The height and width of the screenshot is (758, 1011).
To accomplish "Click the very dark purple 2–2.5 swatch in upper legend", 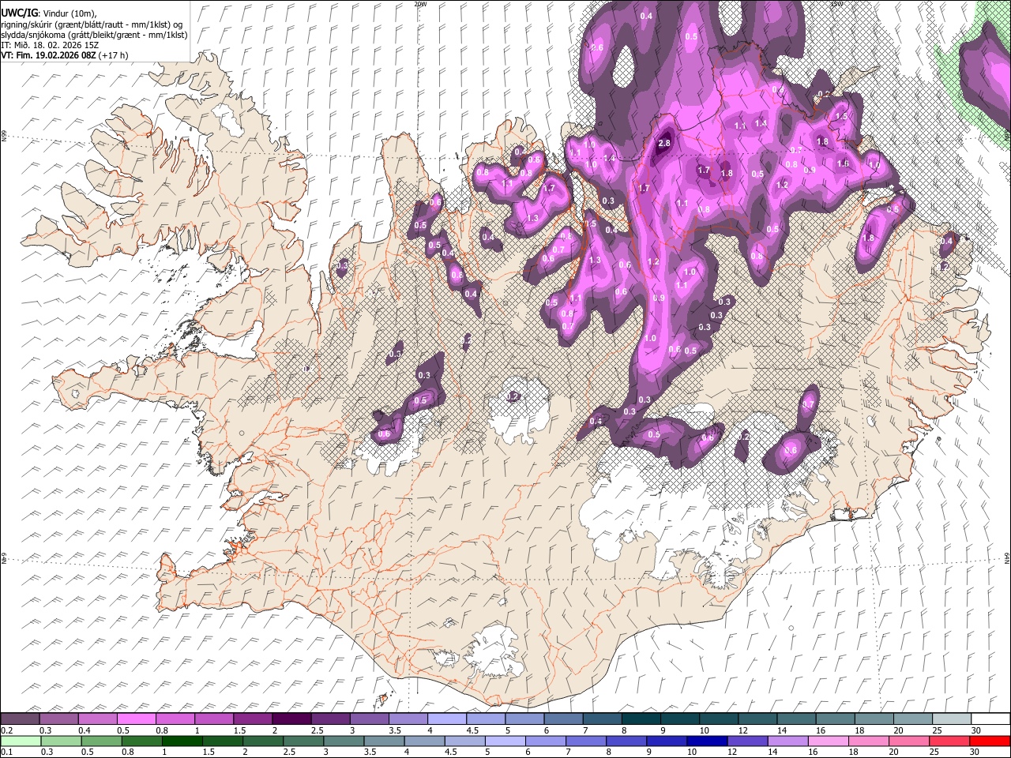I will (x=292, y=719).
